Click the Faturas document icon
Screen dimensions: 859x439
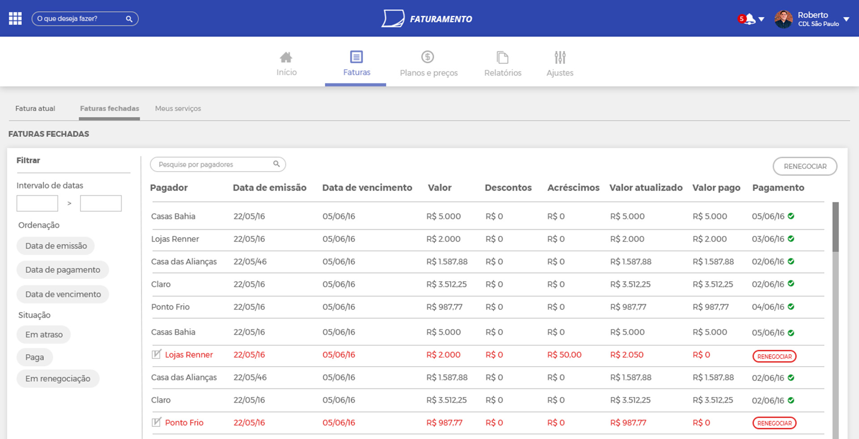(357, 57)
